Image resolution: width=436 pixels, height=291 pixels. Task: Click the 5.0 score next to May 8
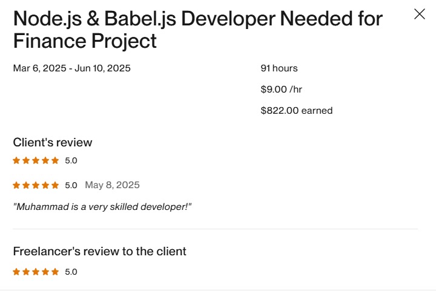(71, 186)
